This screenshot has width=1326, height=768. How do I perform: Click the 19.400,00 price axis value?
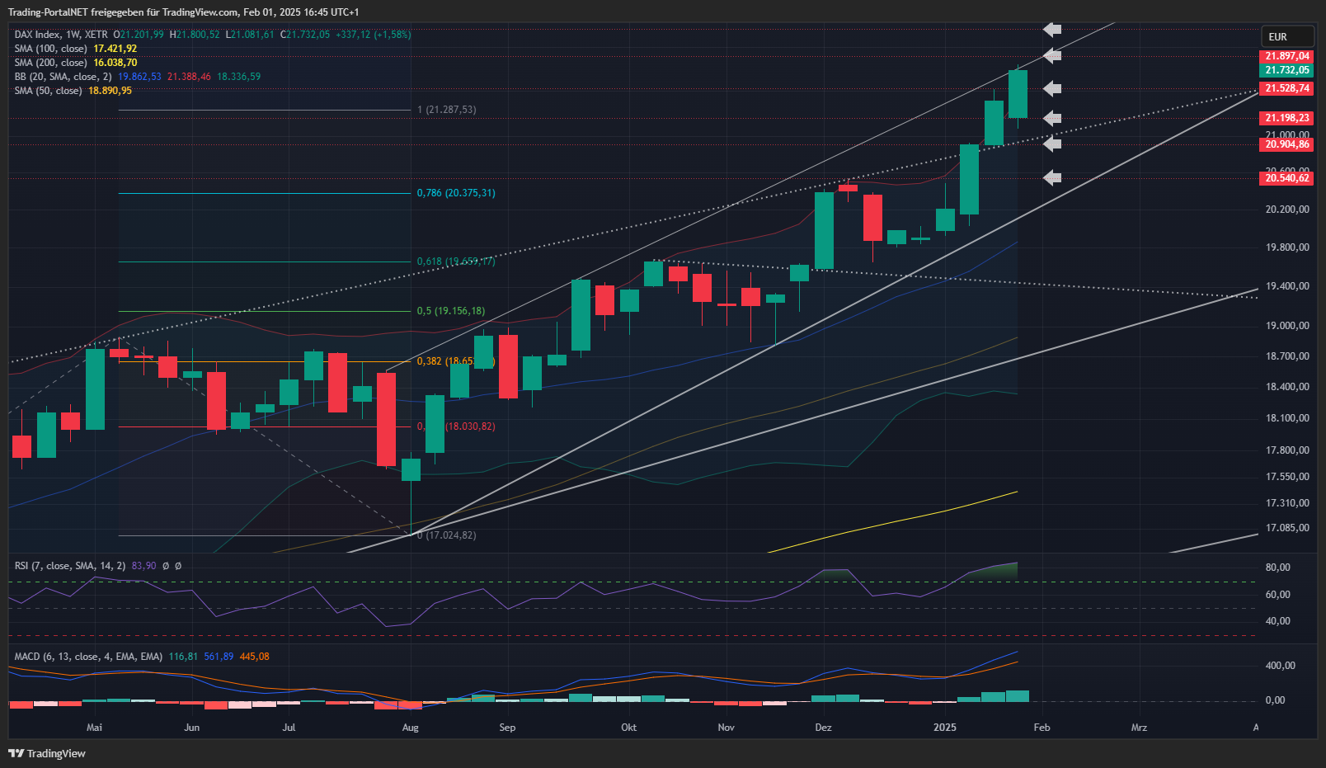1288,286
